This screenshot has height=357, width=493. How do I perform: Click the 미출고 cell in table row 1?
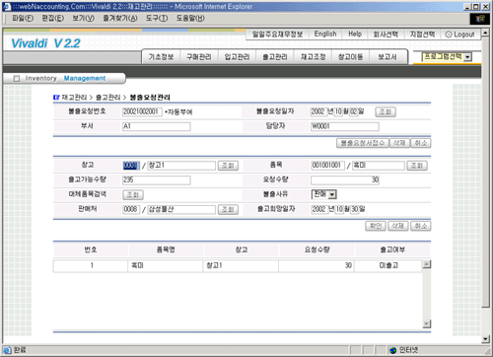click(388, 265)
